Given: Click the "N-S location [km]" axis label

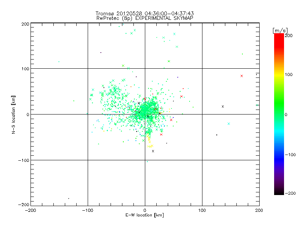Looking at the screenshot, I should (x=13, y=114).
